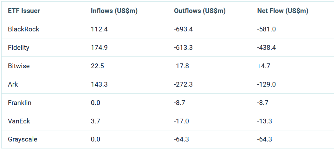The height and width of the screenshot is (151, 336).
Task: Click the ETF Issuer column header
Action: 24,11
